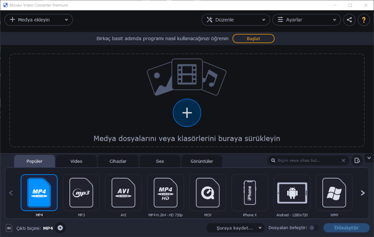Select the iPhone X device preset
Image resolution: width=374 pixels, height=237 pixels.
click(x=250, y=193)
